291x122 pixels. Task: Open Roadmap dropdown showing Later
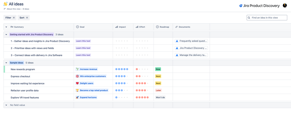158,90
